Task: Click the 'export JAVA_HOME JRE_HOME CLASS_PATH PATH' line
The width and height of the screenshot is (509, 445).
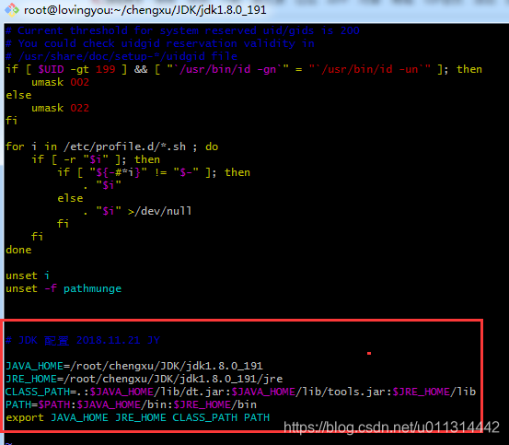Action: (138, 417)
